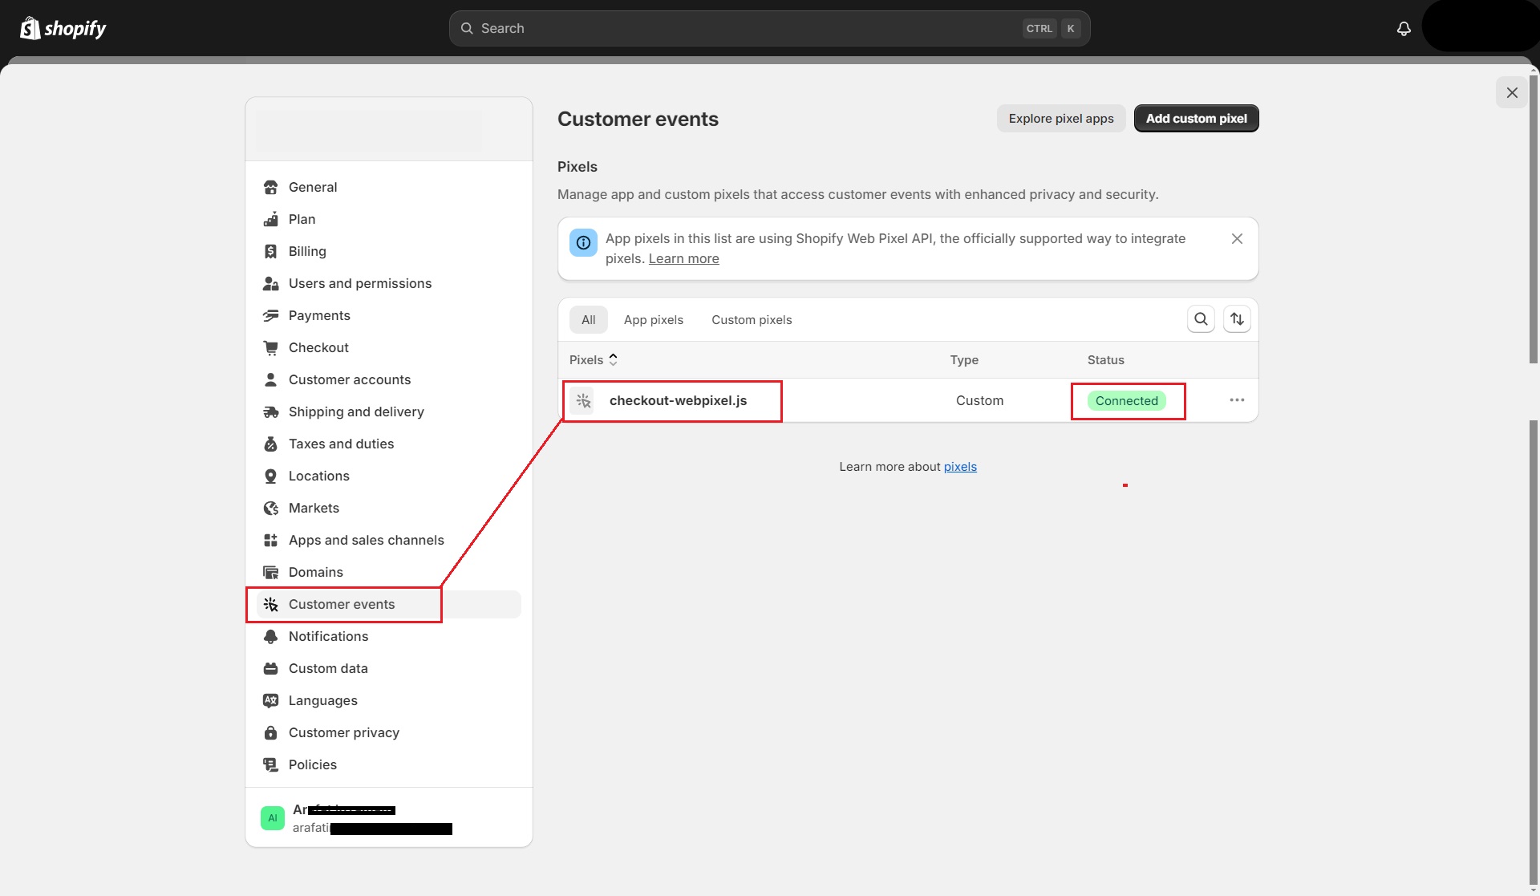
Task: Click the Payments icon
Action: [271, 315]
